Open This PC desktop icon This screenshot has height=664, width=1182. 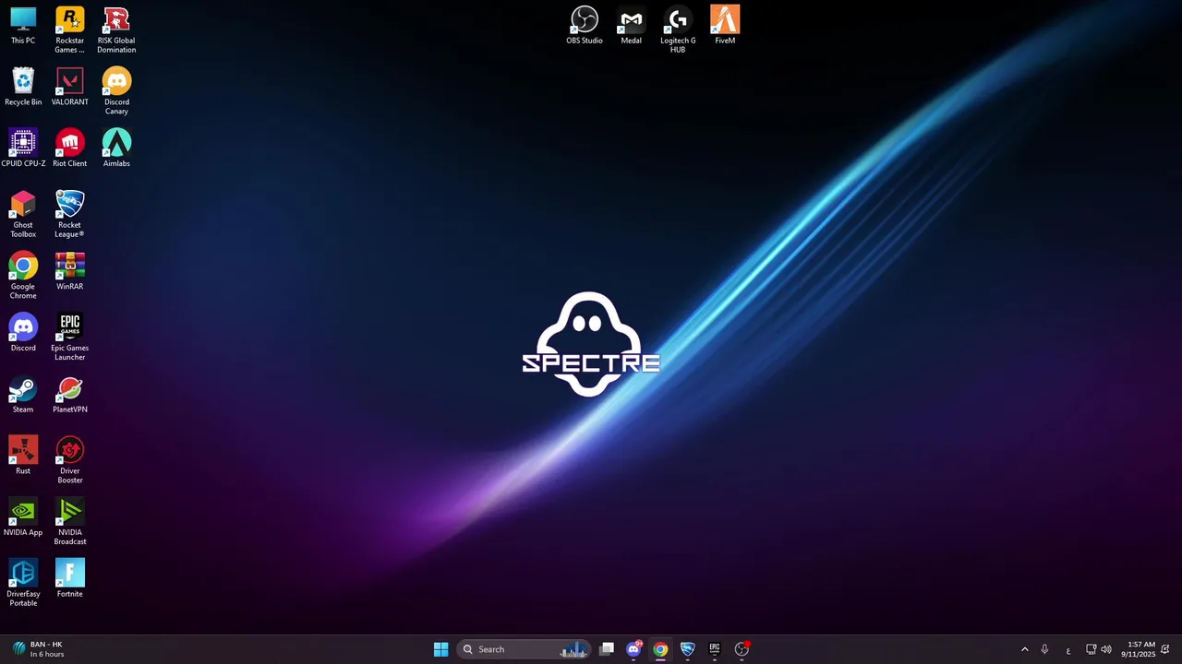[x=23, y=26]
